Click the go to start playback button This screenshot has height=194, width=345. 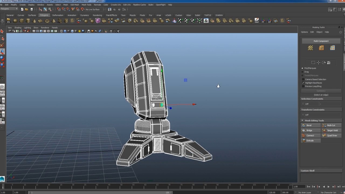pos(308,186)
